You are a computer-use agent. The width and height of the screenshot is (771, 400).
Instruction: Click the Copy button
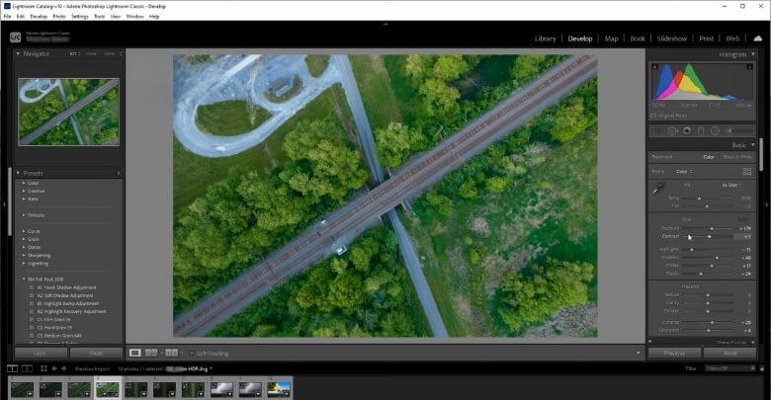(41, 353)
